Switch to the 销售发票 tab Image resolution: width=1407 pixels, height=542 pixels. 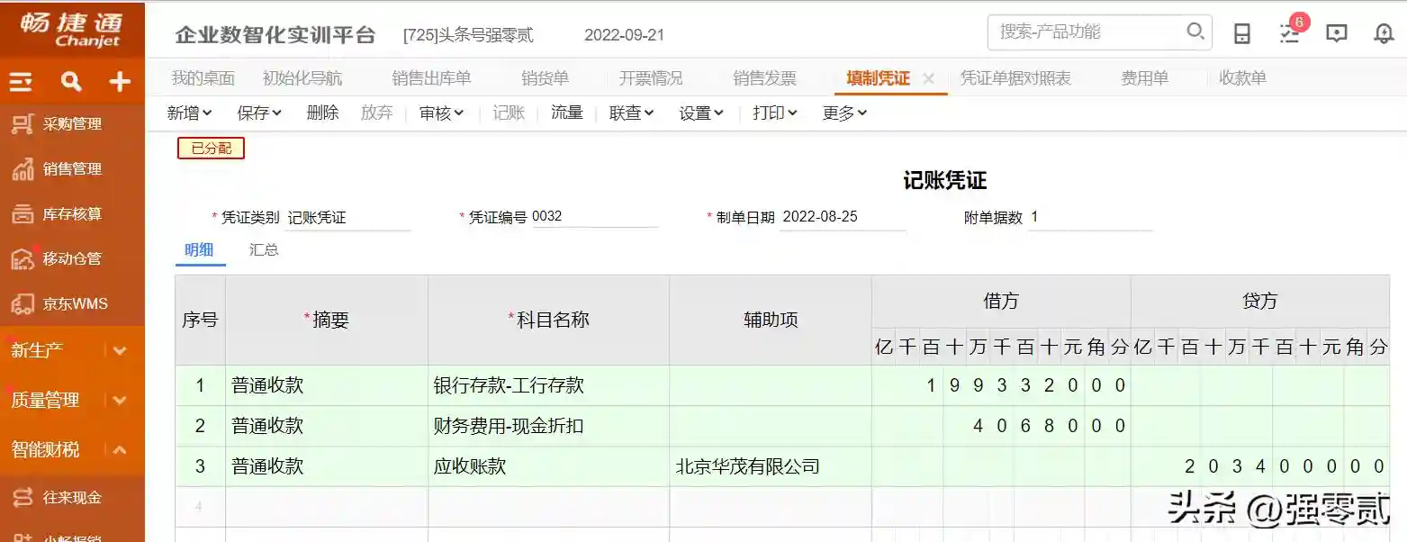tap(764, 78)
